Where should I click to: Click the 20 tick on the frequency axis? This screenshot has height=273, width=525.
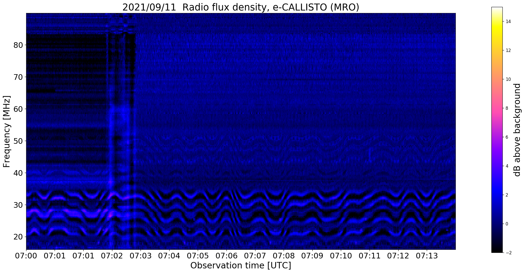click(x=18, y=237)
